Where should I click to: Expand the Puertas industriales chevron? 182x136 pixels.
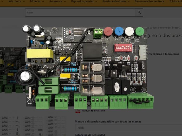(x=129, y=2)
